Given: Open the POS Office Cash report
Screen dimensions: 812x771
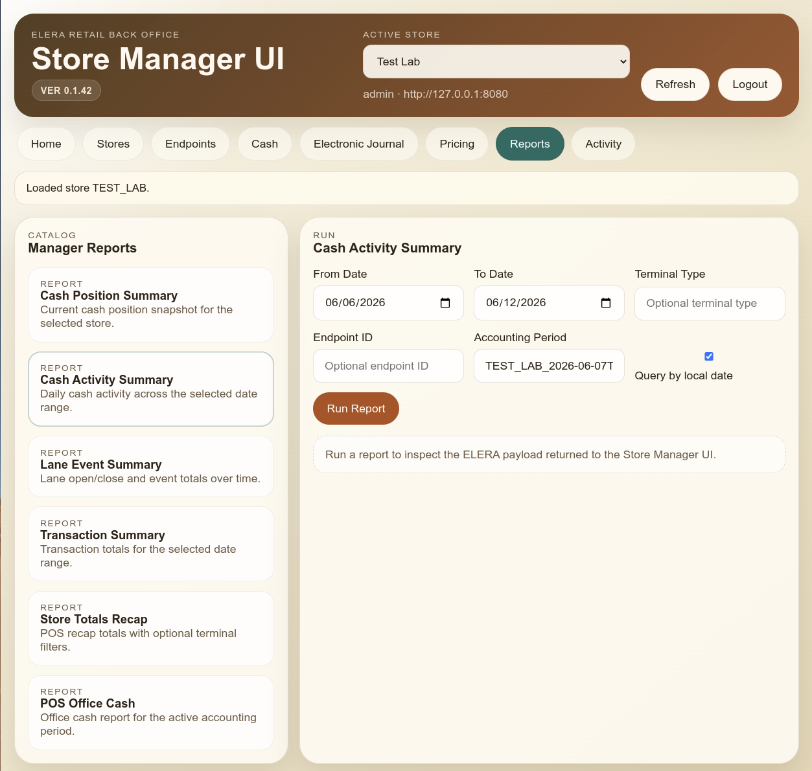Looking at the screenshot, I should click(151, 713).
